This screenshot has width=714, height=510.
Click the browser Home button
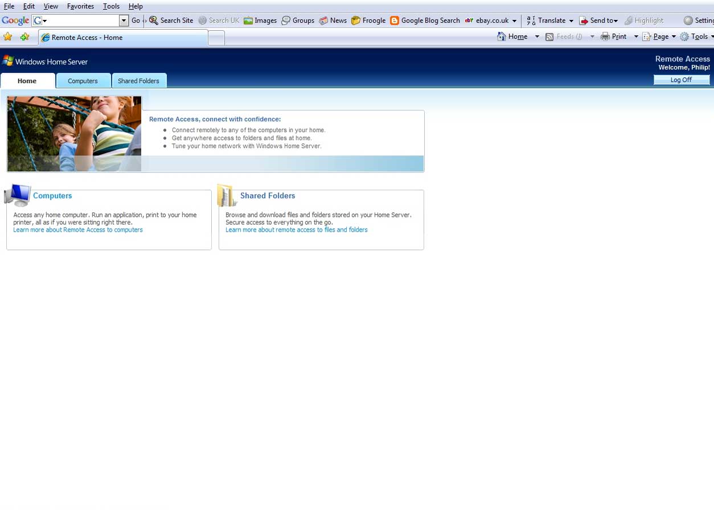[x=512, y=36]
